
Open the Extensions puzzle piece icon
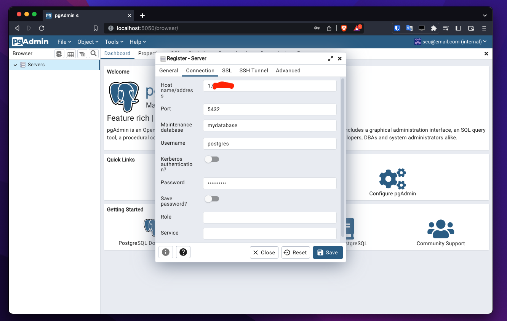coord(433,28)
